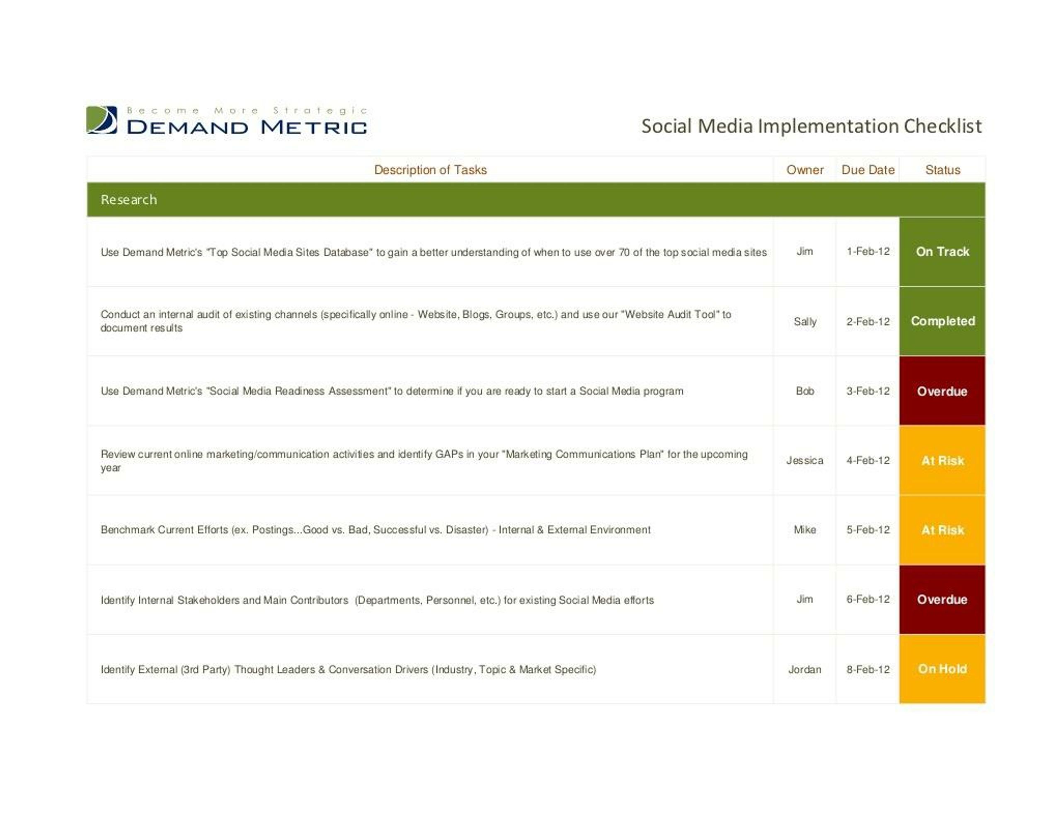Select the green Research section header
This screenshot has height=820, width=1061.
[x=536, y=200]
